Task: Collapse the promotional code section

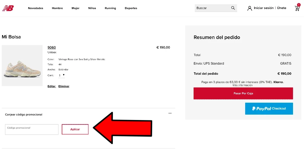Action: [170, 113]
